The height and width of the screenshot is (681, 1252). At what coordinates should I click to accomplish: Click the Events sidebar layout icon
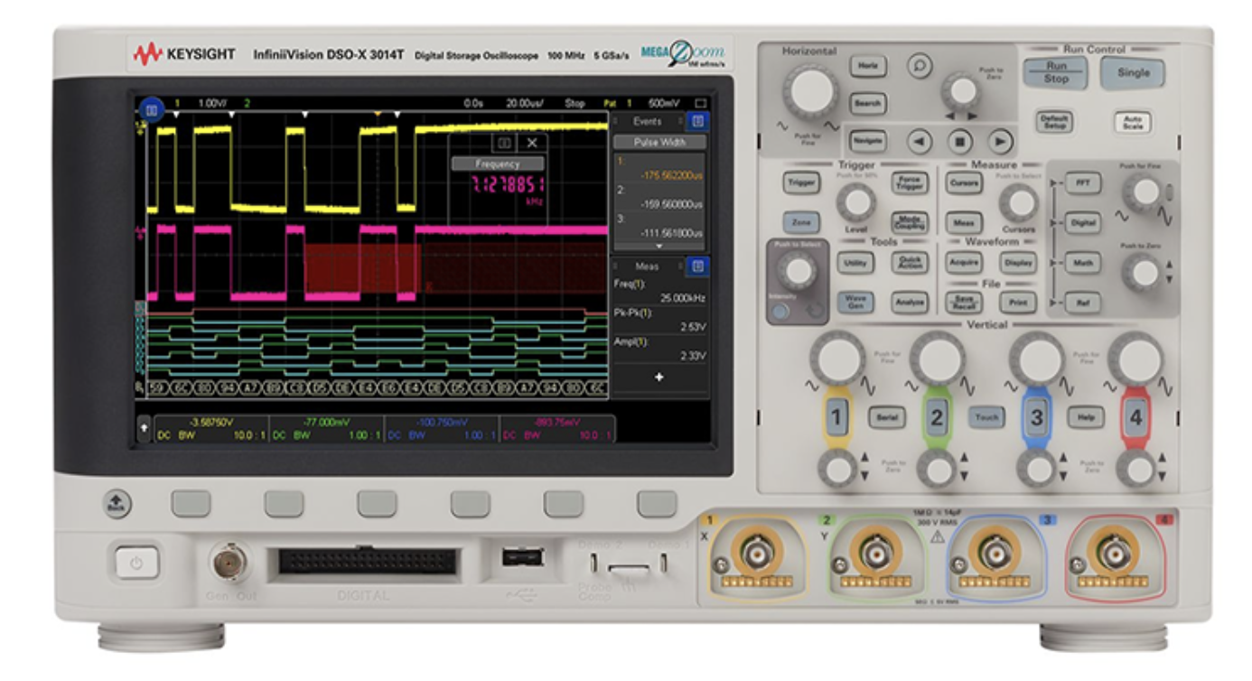click(696, 121)
